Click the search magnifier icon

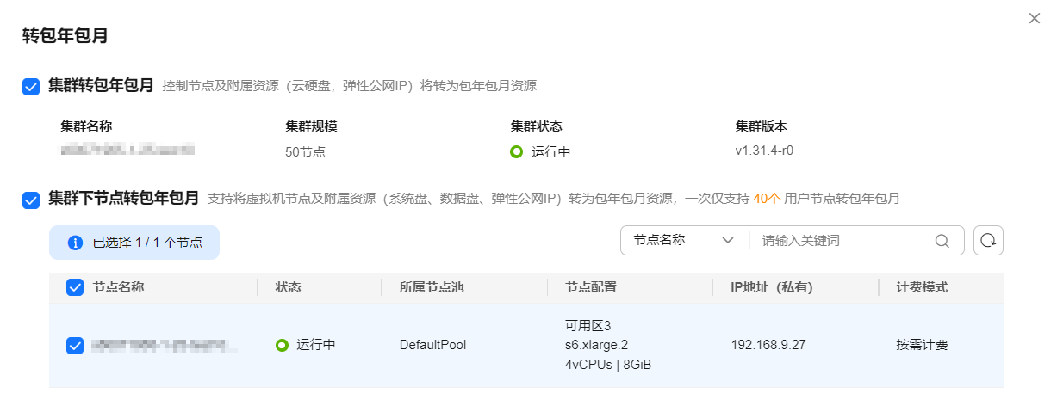pyautogui.click(x=942, y=241)
